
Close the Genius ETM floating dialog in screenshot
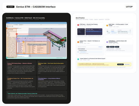pos(46,36)
